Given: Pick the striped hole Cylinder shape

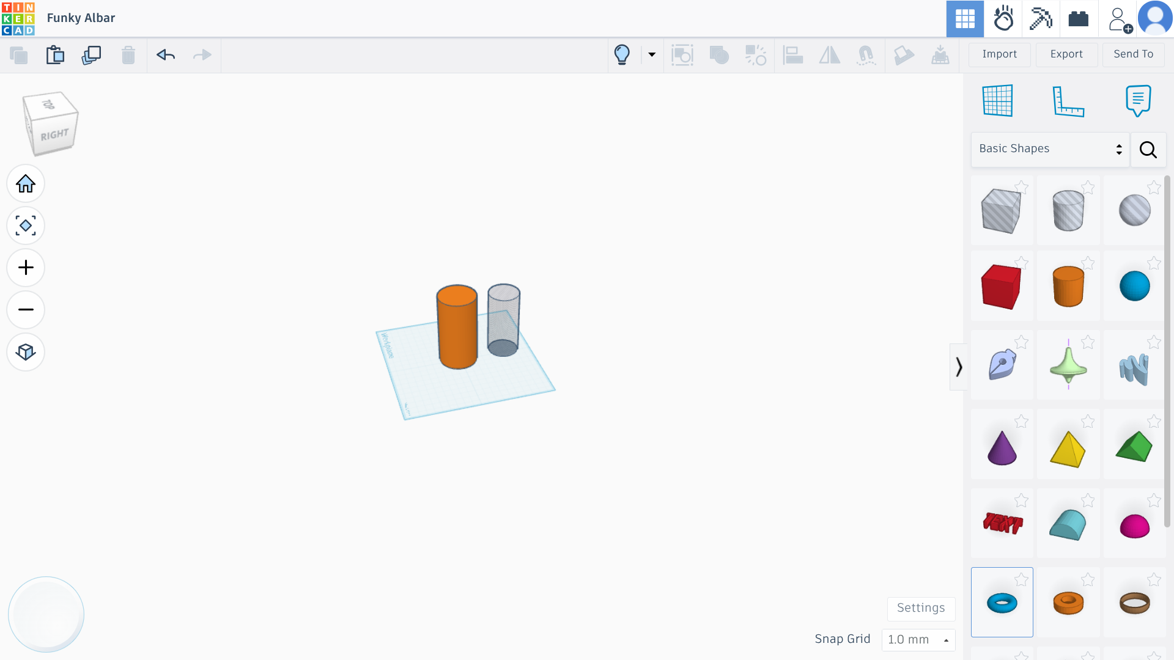Looking at the screenshot, I should (1068, 211).
